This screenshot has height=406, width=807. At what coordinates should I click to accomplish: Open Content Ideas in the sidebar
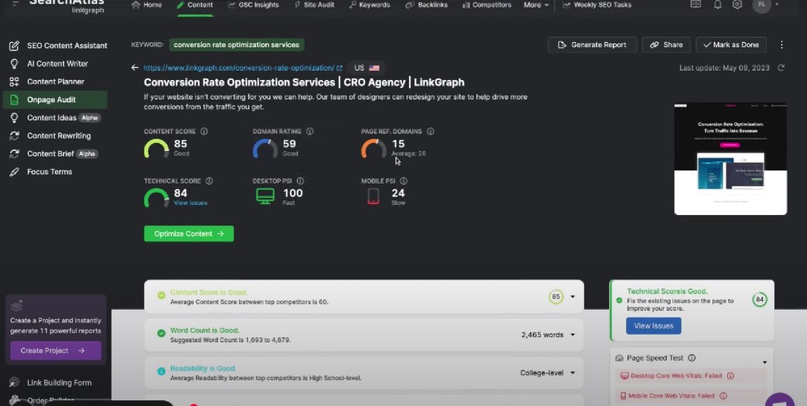pyautogui.click(x=55, y=118)
